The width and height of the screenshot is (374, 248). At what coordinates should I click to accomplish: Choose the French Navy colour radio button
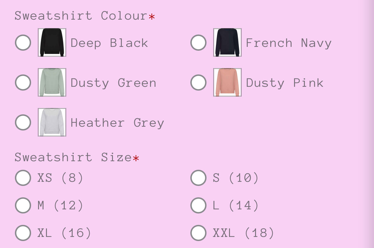[198, 42]
